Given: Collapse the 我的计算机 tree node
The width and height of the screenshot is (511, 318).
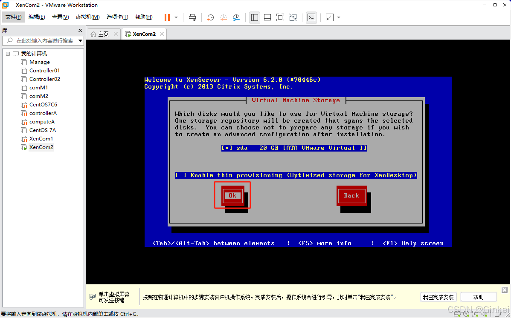Looking at the screenshot, I should [8, 54].
